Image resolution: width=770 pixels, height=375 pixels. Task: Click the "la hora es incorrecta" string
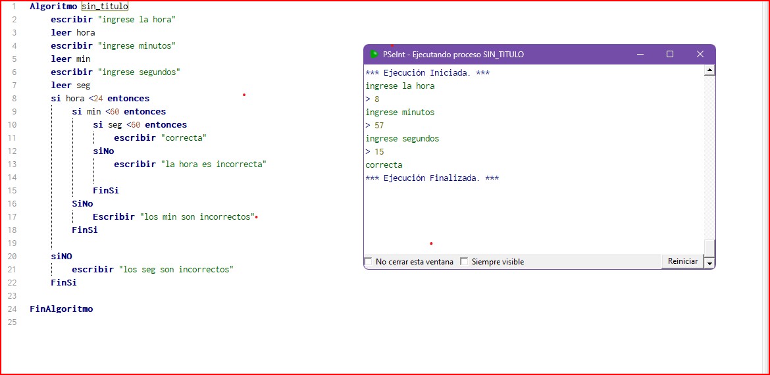point(213,164)
